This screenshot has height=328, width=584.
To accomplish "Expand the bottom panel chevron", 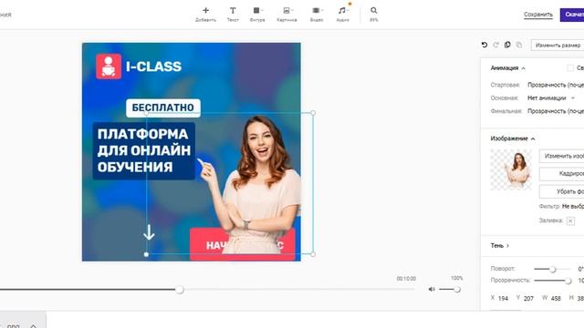I will [x=33, y=326].
